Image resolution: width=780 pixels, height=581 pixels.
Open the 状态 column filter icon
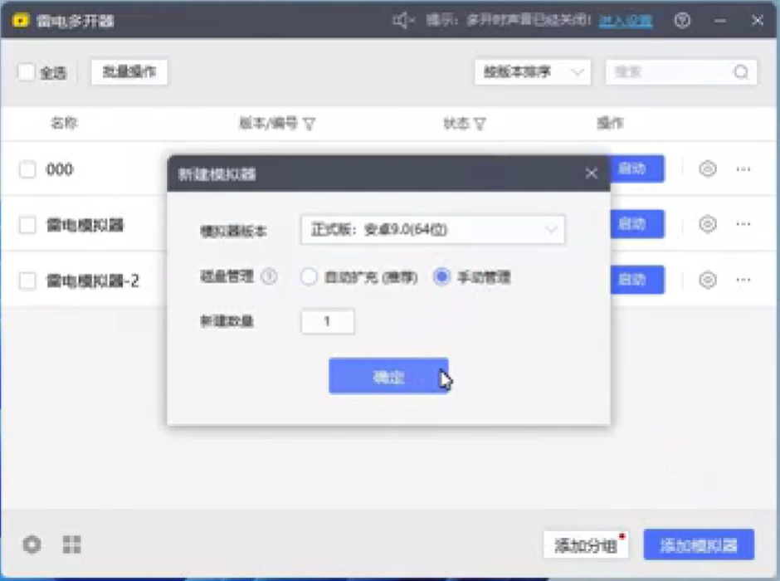480,124
